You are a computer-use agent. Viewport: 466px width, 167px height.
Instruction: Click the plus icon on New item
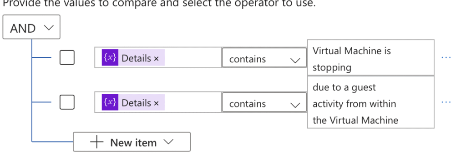(x=97, y=142)
